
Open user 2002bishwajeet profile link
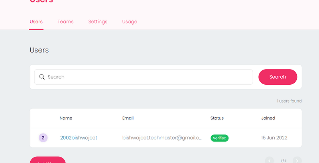click(79, 138)
